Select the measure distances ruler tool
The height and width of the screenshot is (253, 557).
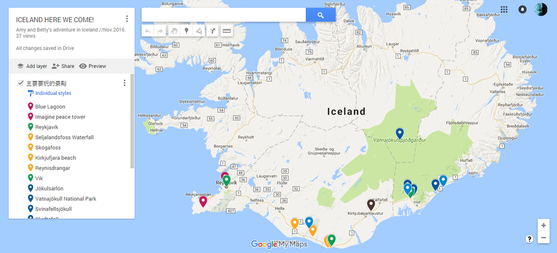227,31
